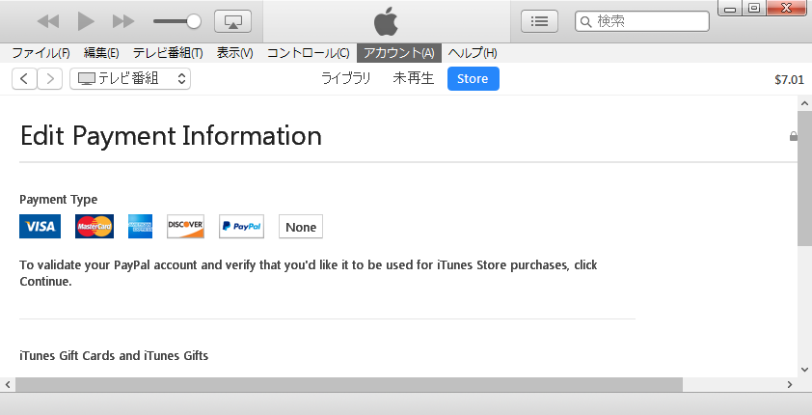Choose PayPal as payment type

click(241, 227)
